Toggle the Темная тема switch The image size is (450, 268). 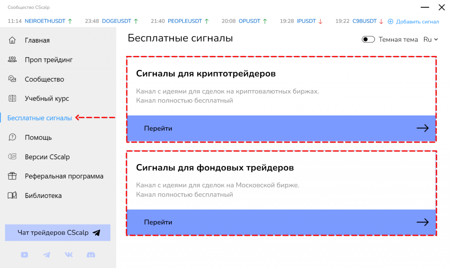coord(368,39)
